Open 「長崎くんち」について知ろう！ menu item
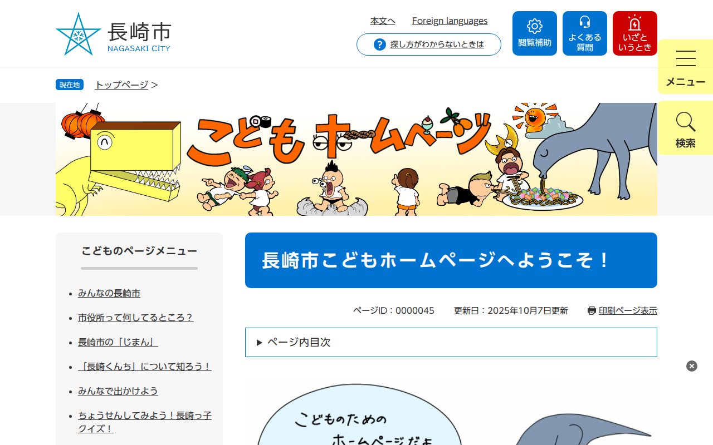 click(x=145, y=367)
